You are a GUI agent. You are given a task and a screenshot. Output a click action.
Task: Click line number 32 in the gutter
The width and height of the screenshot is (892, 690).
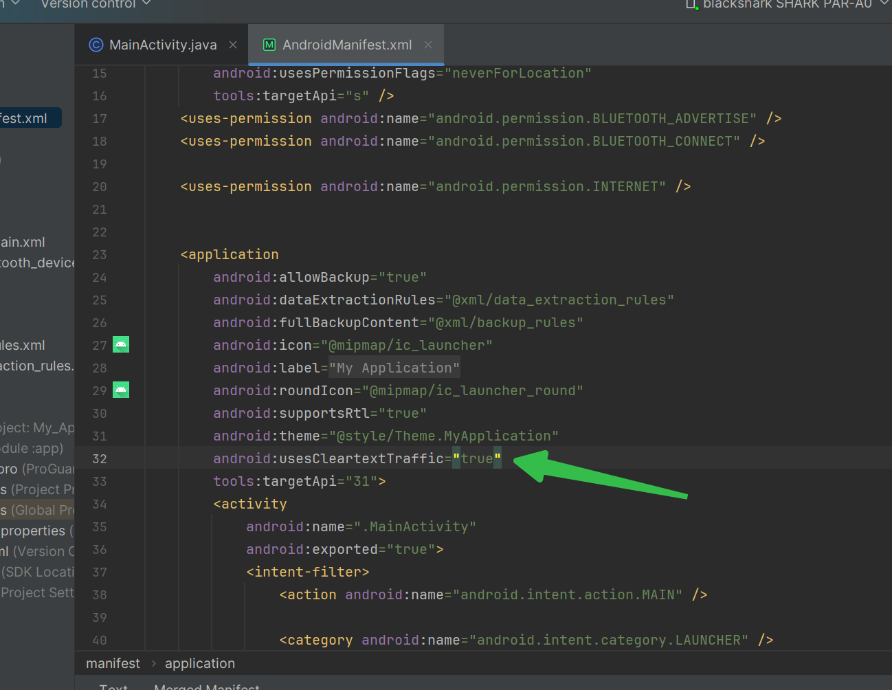tap(100, 458)
